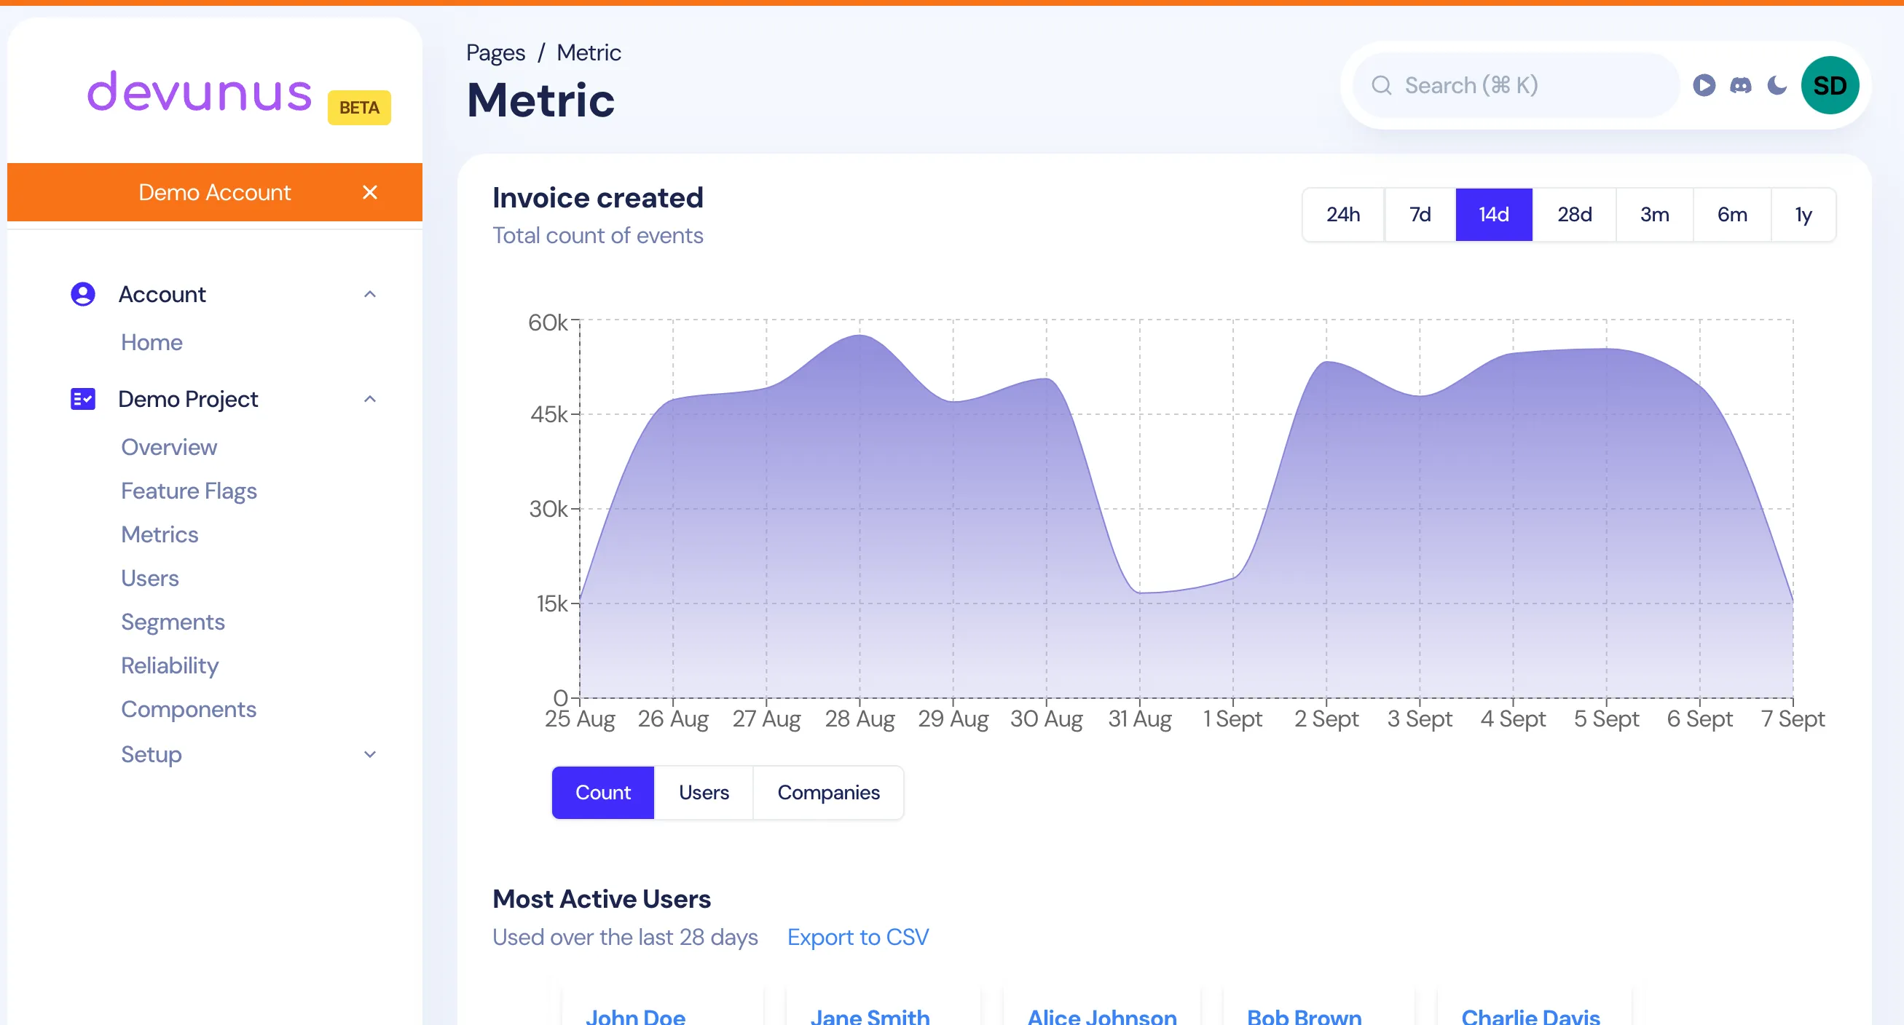Click the Demo Project checklist icon
This screenshot has width=1904, height=1025.
point(82,399)
